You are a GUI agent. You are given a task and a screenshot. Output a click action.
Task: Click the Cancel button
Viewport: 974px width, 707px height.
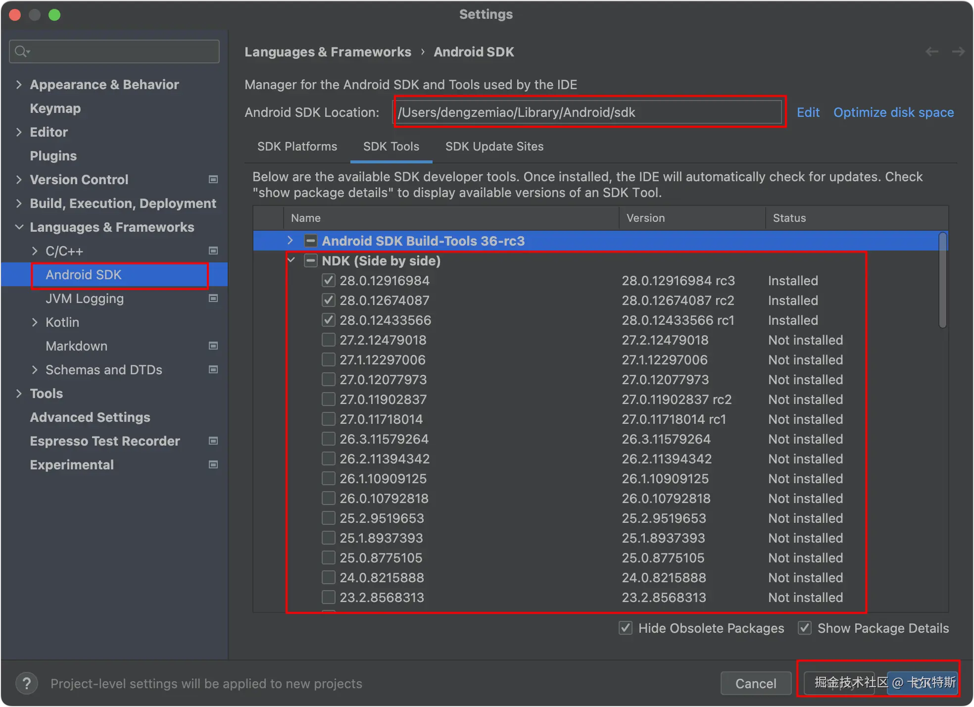point(755,684)
